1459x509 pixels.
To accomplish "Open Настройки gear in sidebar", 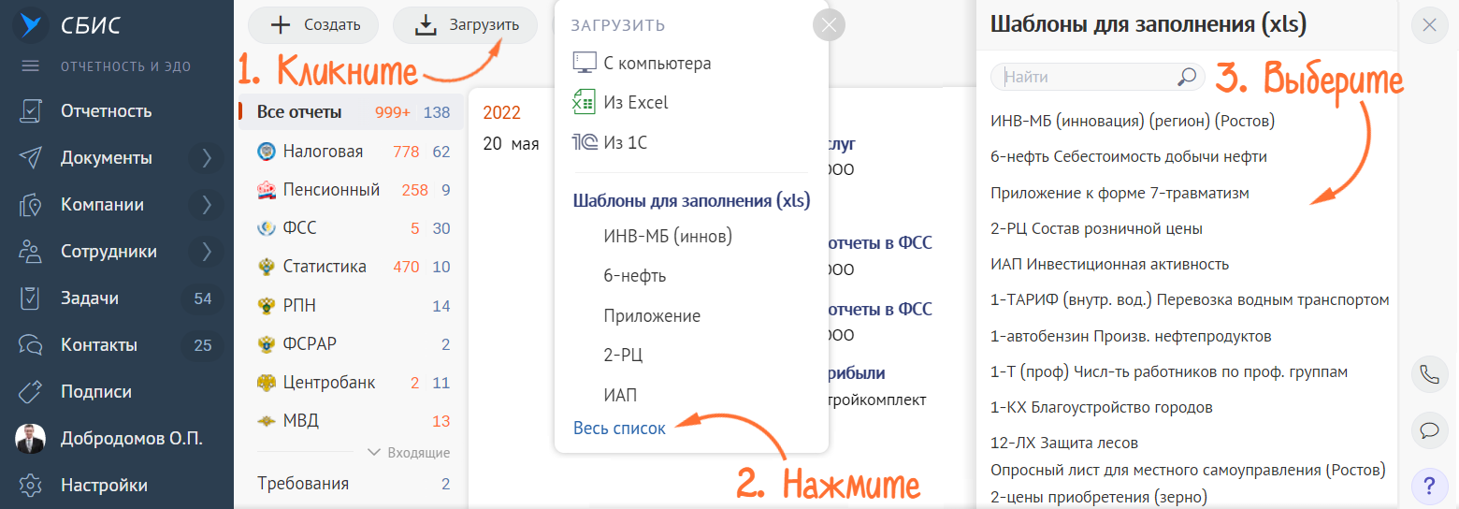I will (x=31, y=486).
